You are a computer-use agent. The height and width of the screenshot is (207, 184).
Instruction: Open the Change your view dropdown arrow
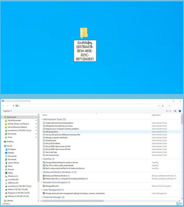(x=170, y=111)
